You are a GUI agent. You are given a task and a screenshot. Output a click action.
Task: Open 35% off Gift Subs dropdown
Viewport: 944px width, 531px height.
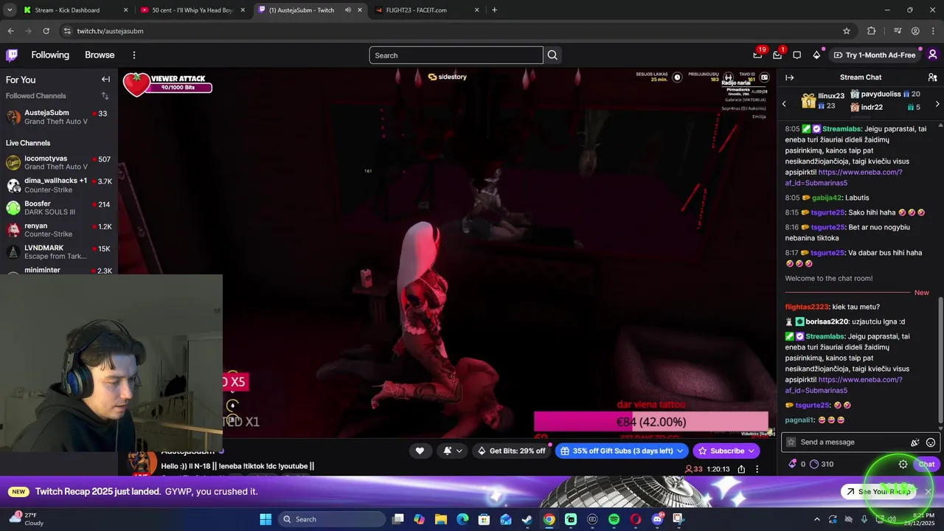tap(622, 451)
